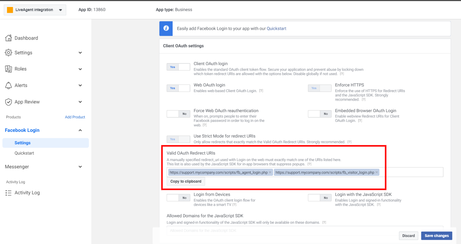461x244 pixels.
Task: Open the Dashboard using the home icon
Action: pyautogui.click(x=9, y=38)
